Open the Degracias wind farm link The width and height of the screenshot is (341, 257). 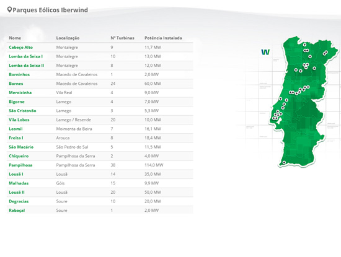[19, 201]
